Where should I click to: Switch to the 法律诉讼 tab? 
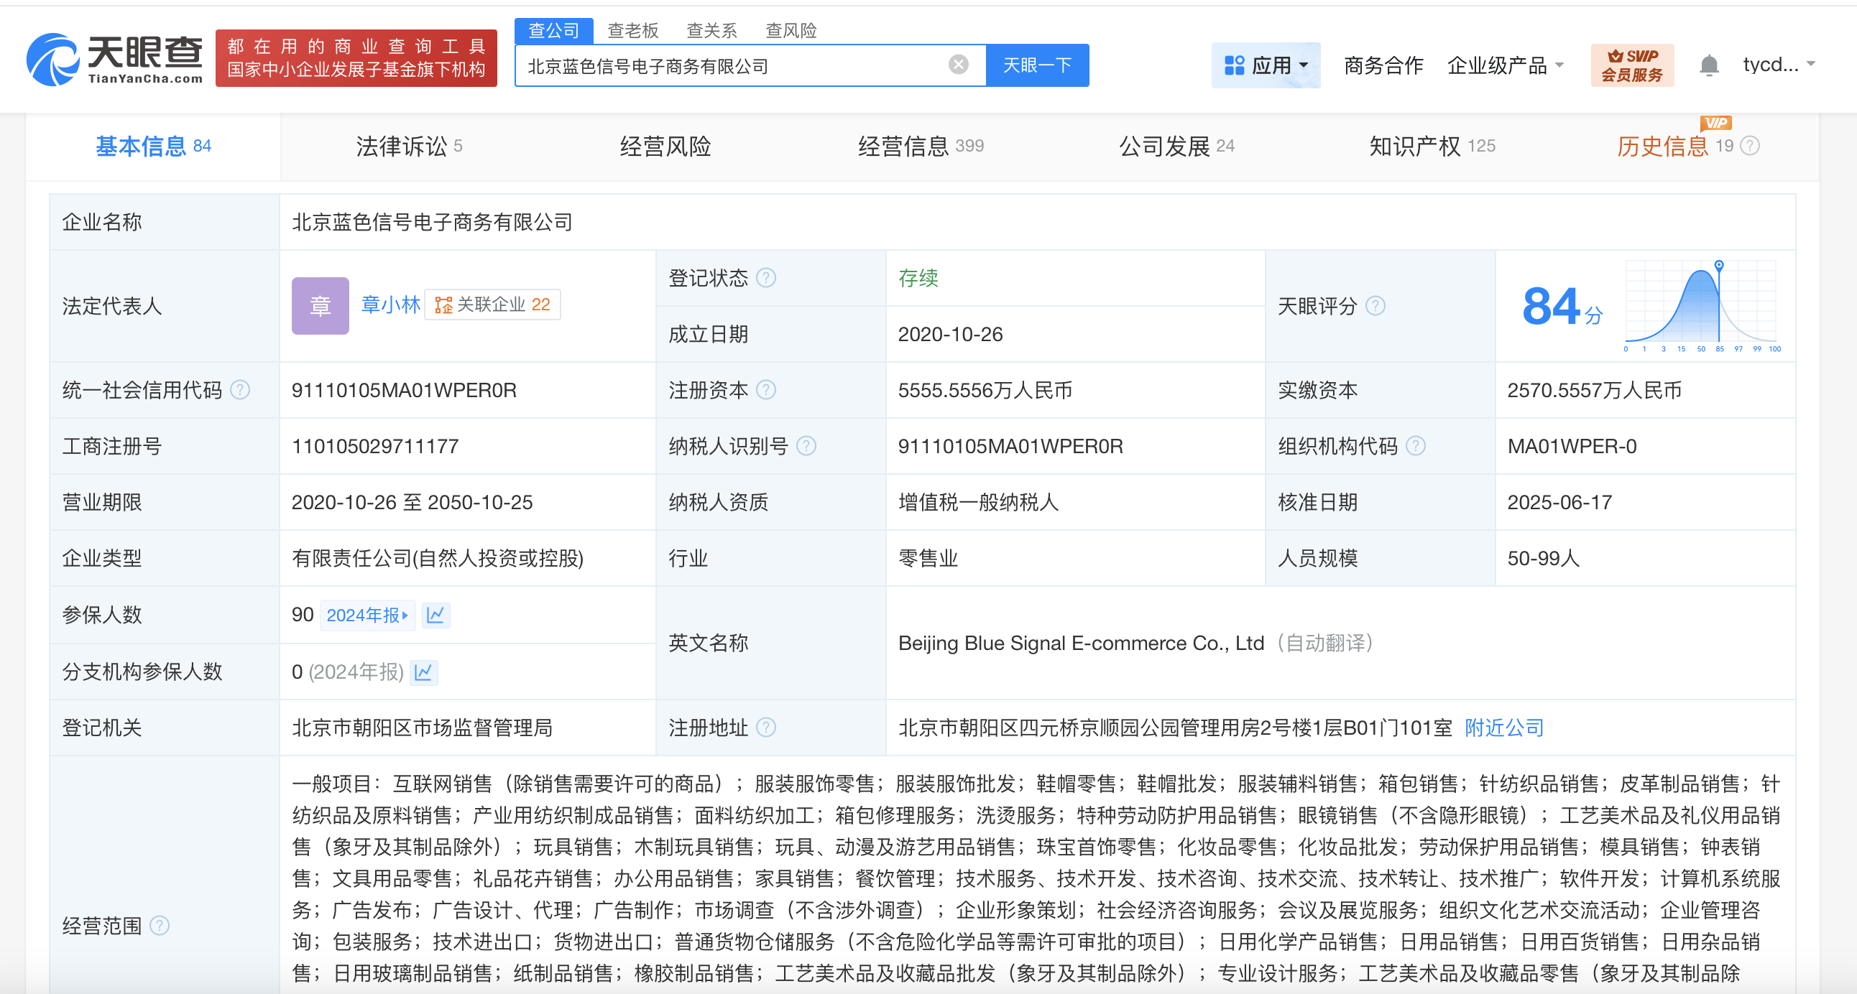tap(409, 147)
